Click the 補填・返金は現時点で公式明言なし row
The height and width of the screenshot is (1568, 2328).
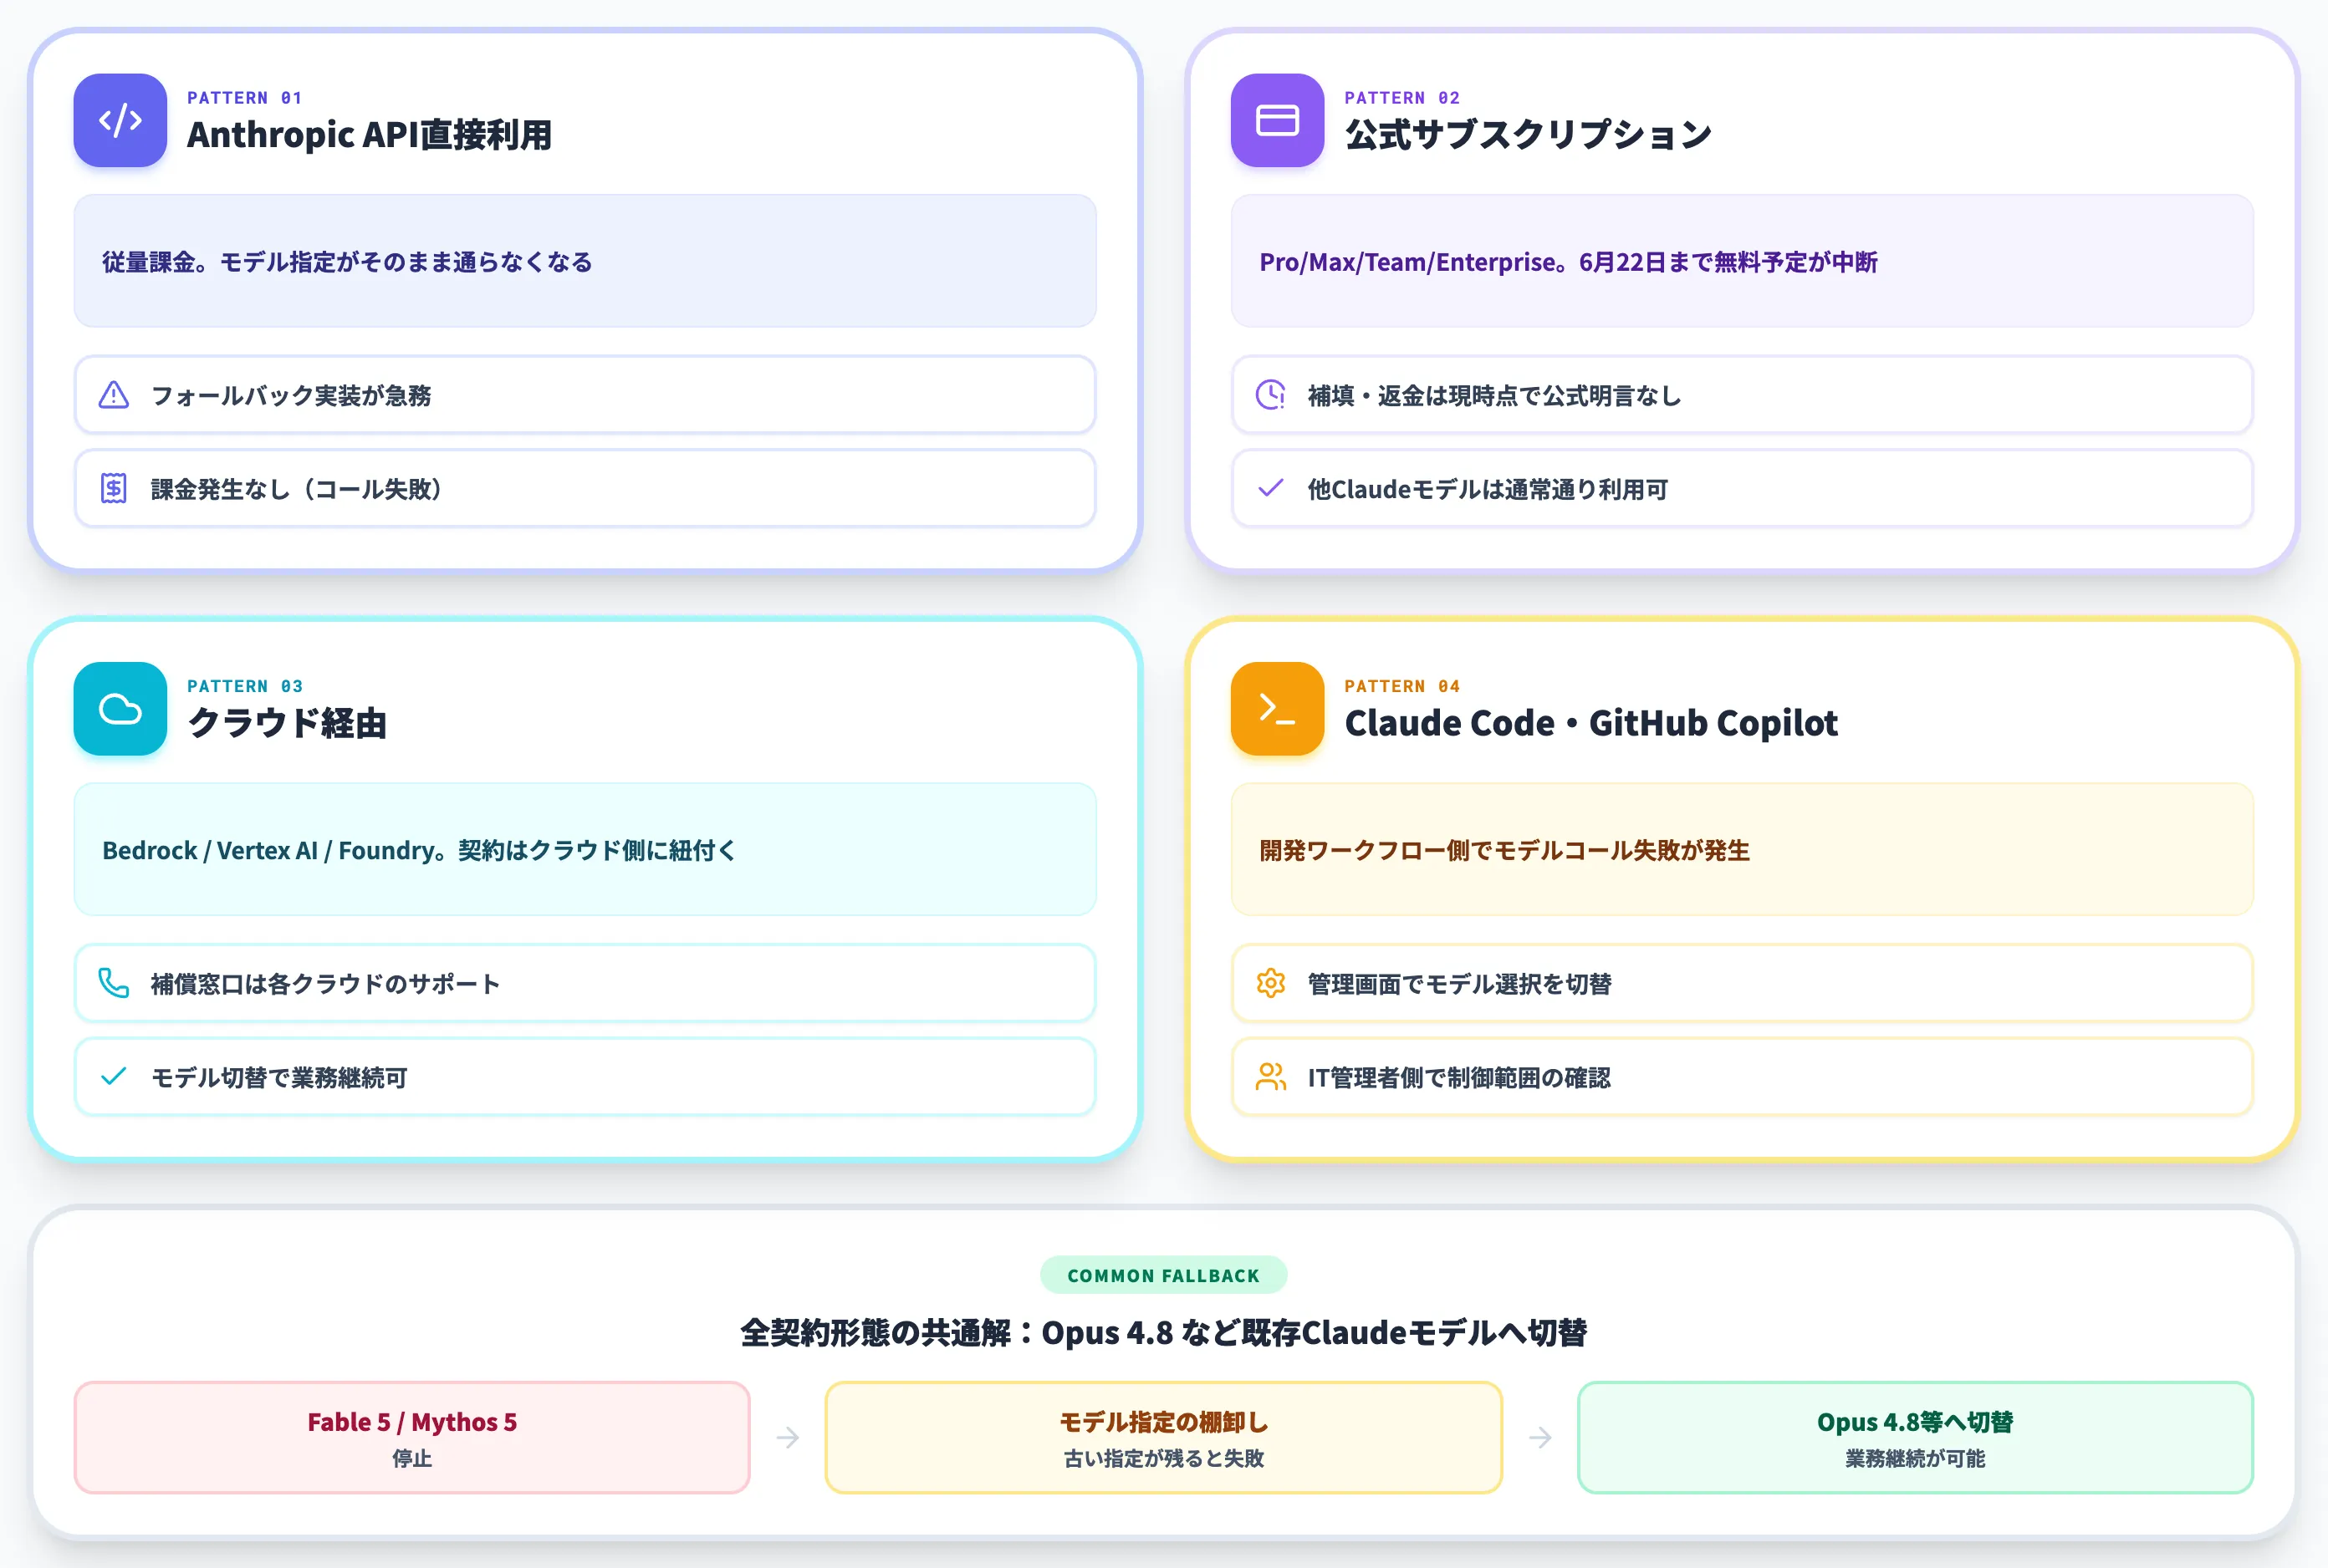tap(1742, 395)
